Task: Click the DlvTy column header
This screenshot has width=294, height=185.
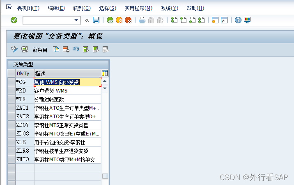Action: [x=25, y=73]
